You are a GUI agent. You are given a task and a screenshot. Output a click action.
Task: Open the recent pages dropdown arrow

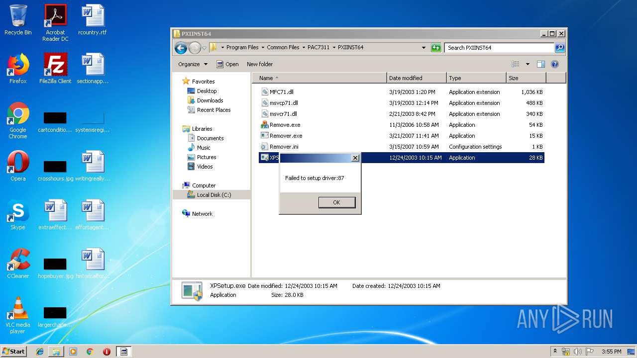(204, 48)
